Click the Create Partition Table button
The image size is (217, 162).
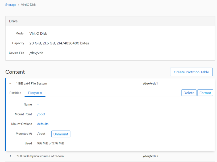191,72
